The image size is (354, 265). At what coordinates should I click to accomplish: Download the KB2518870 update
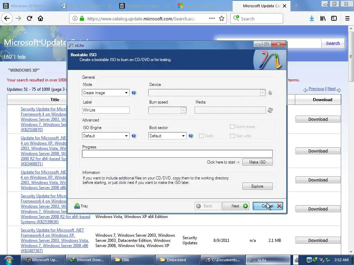[318, 119]
